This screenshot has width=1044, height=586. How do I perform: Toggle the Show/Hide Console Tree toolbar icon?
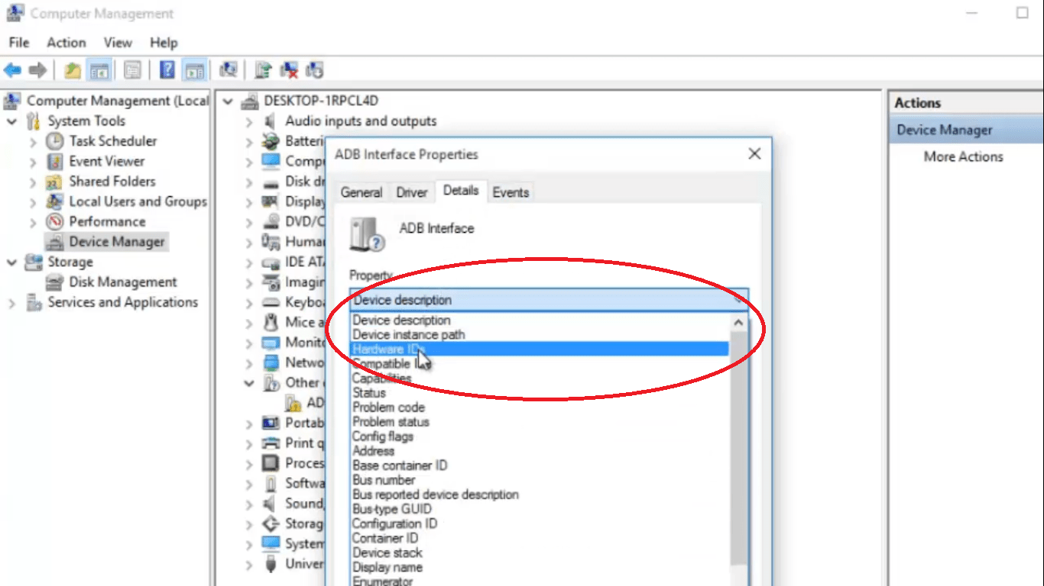point(99,71)
